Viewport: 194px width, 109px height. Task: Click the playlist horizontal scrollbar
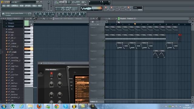[x=140, y=22]
